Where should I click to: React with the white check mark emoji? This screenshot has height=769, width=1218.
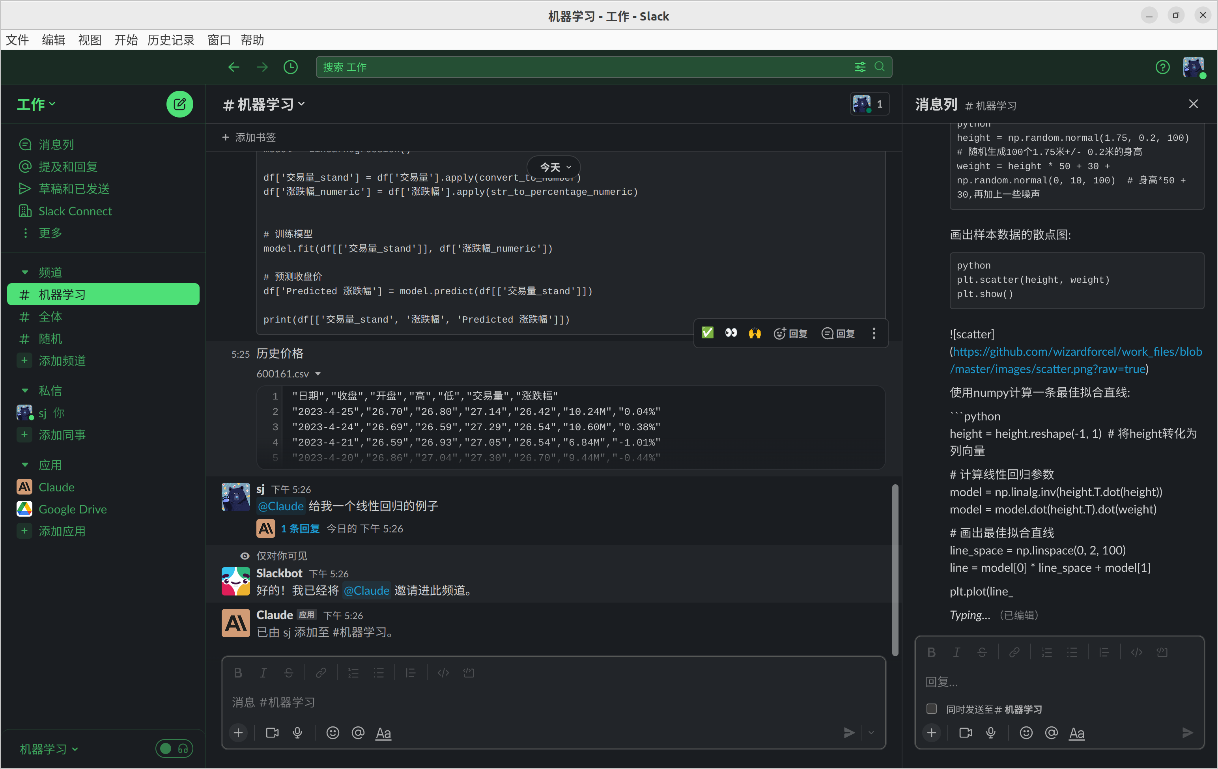click(x=707, y=333)
